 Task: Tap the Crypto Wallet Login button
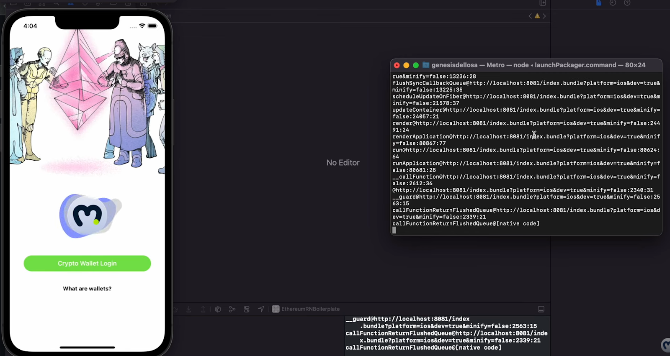pos(87,263)
